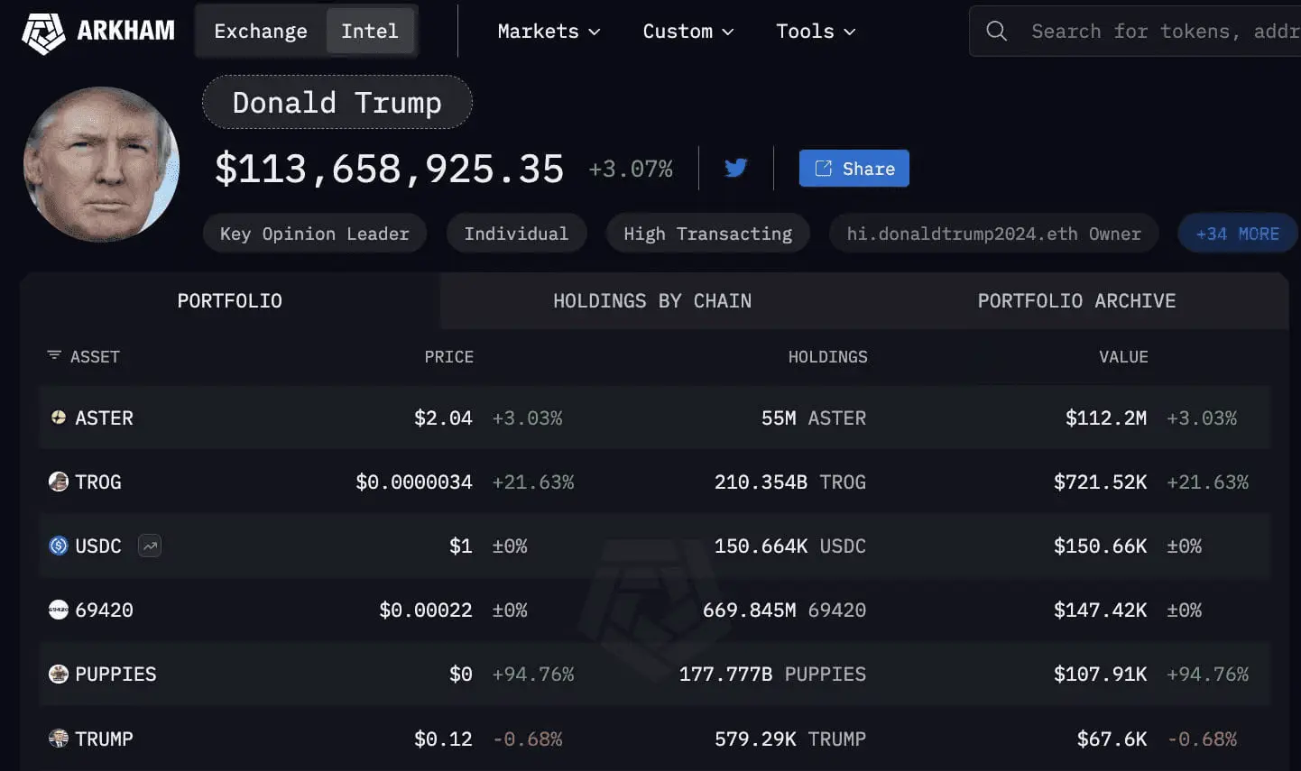Open the Twitter bird icon link

click(x=736, y=168)
